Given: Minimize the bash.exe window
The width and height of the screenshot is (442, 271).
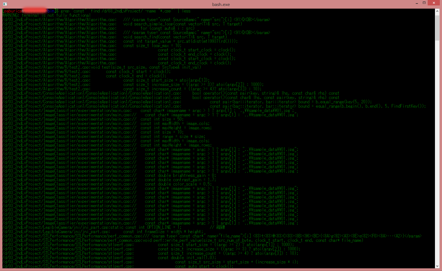Looking at the screenshot, I should pos(417,3).
